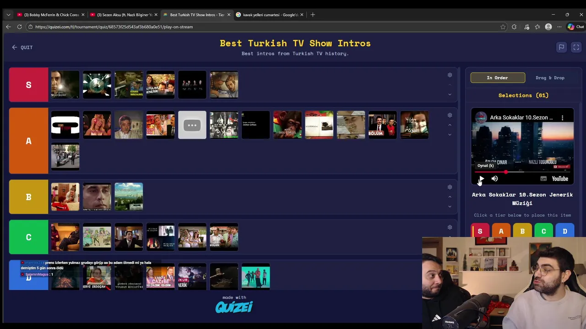The height and width of the screenshot is (329, 586).
Task: Toggle fullscreen mode icon
Action: click(x=576, y=47)
